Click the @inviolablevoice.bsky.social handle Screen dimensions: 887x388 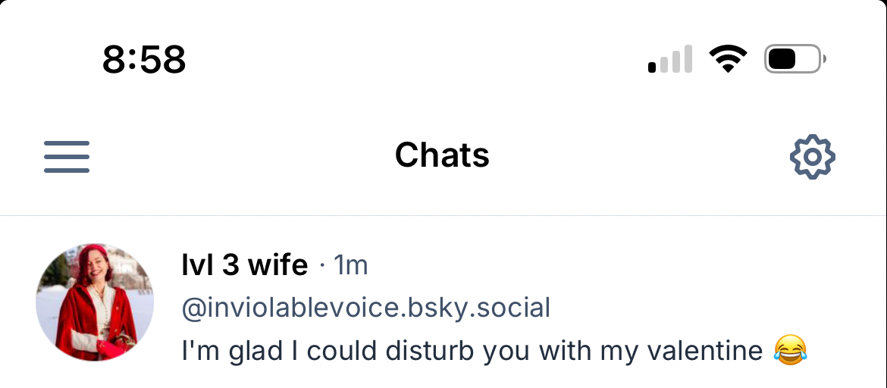(365, 308)
